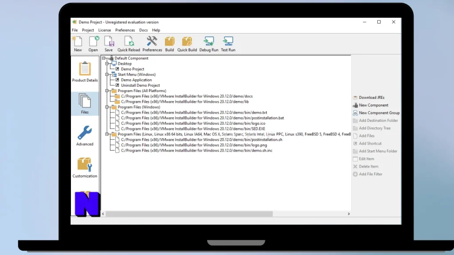This screenshot has height=255, width=454.
Task: Collapse Program Files (Linux...) node
Action: click(x=107, y=134)
